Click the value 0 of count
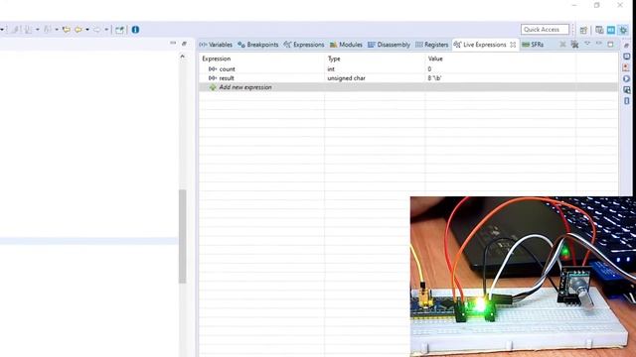This screenshot has height=357, width=636. click(429, 69)
